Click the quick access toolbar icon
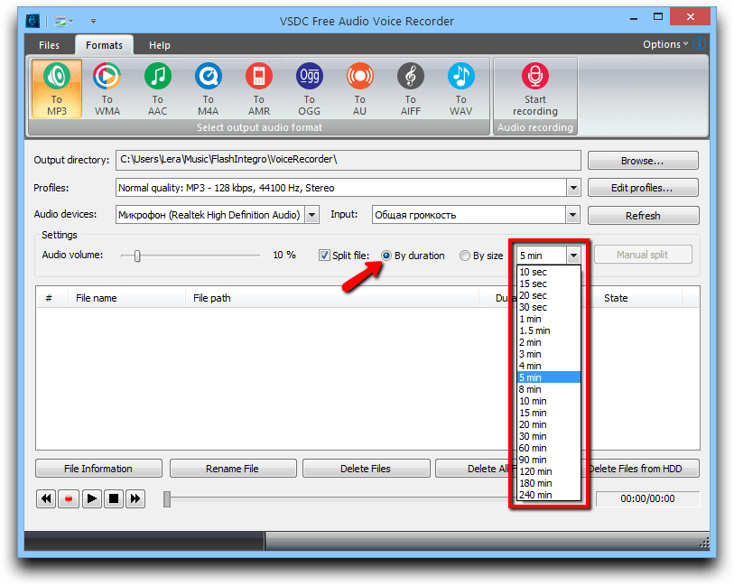 (x=60, y=21)
